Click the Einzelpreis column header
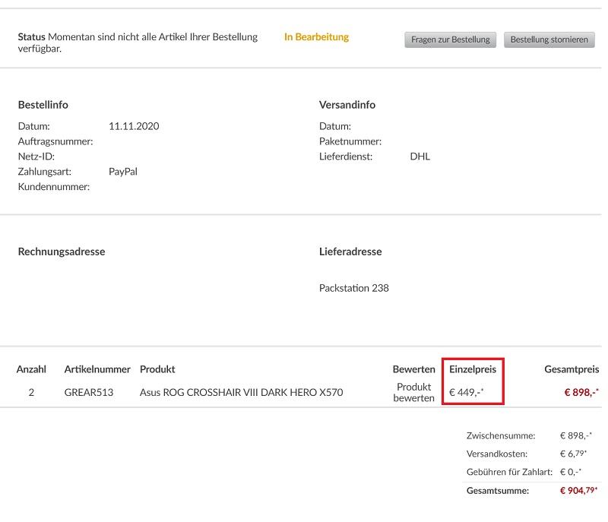Screen dimensions: 608x522 (x=472, y=369)
